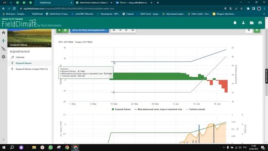The width and height of the screenshot is (268, 151).
Task: Open the 'Модули обучения' bookmark folder
Action: click(224, 14)
